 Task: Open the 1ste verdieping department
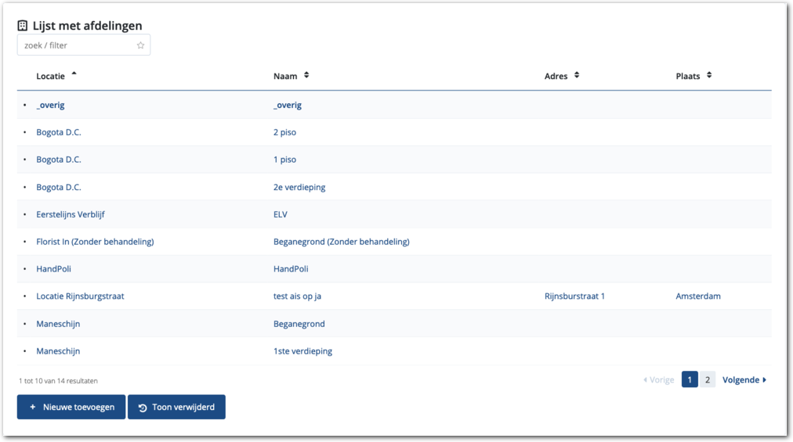(302, 351)
